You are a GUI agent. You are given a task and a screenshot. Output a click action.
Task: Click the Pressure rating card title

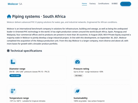coord(81,69)
